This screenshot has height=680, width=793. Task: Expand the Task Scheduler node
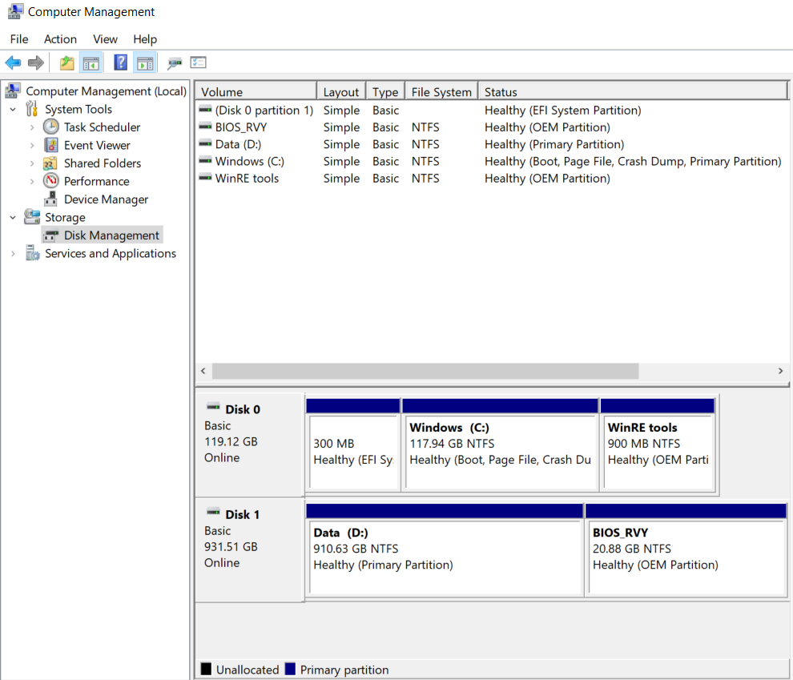[32, 127]
